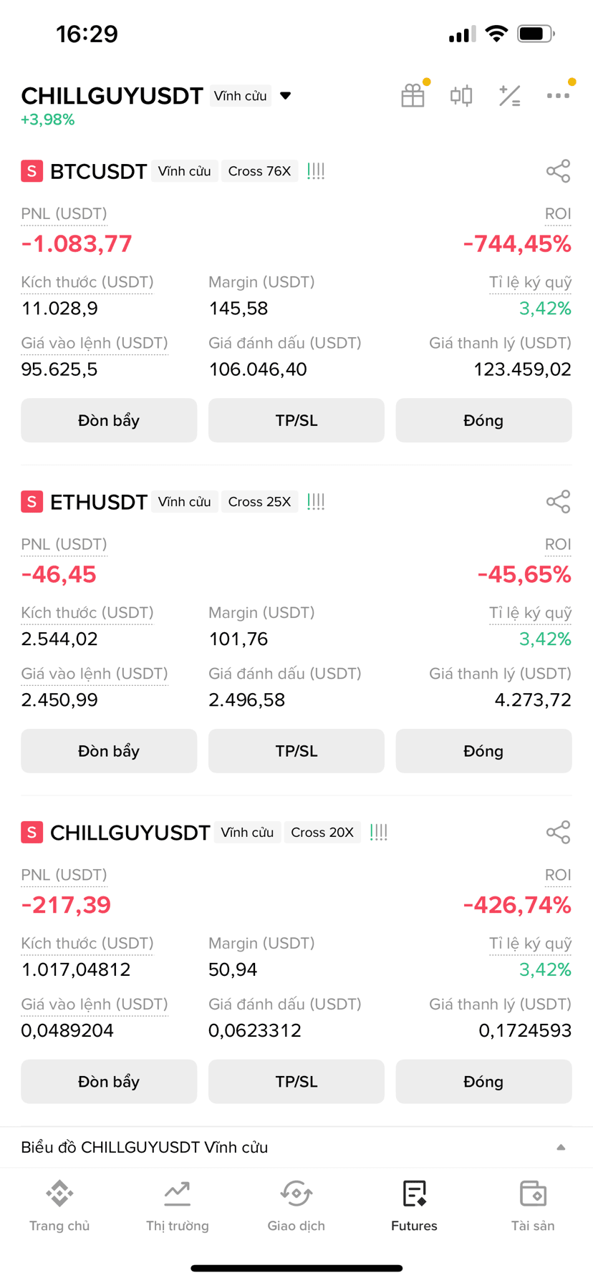Switch to the Thị trường tab
Image resolution: width=593 pixels, height=1283 pixels.
coord(178,1206)
